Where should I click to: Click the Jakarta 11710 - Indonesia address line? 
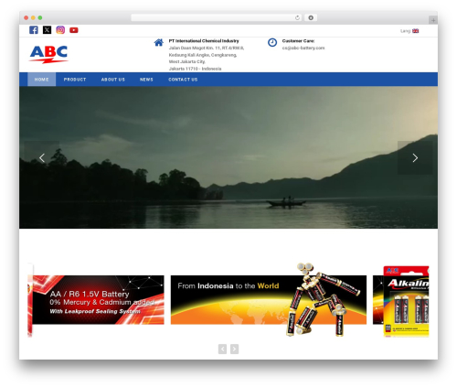(x=195, y=69)
